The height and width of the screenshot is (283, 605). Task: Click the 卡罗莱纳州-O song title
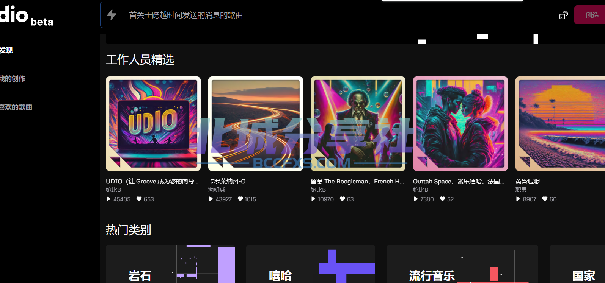(x=227, y=182)
